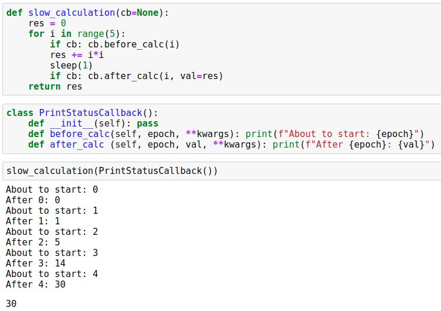Screen dimensions: 441x311
Task: Click output line 'After 1: 1'
Action: [33, 221]
